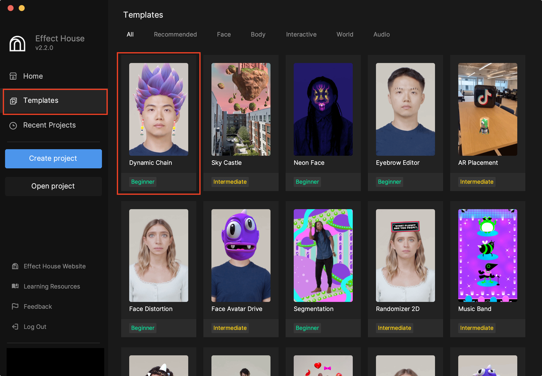Switch to the Recommended tab
The width and height of the screenshot is (542, 376).
[x=175, y=34]
